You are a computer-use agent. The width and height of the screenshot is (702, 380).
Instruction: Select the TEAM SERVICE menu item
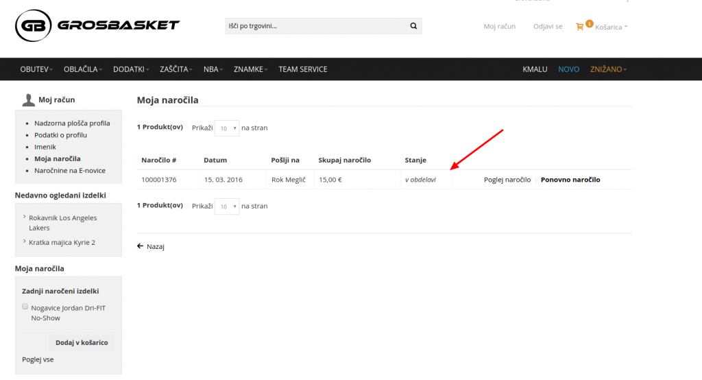tap(302, 69)
